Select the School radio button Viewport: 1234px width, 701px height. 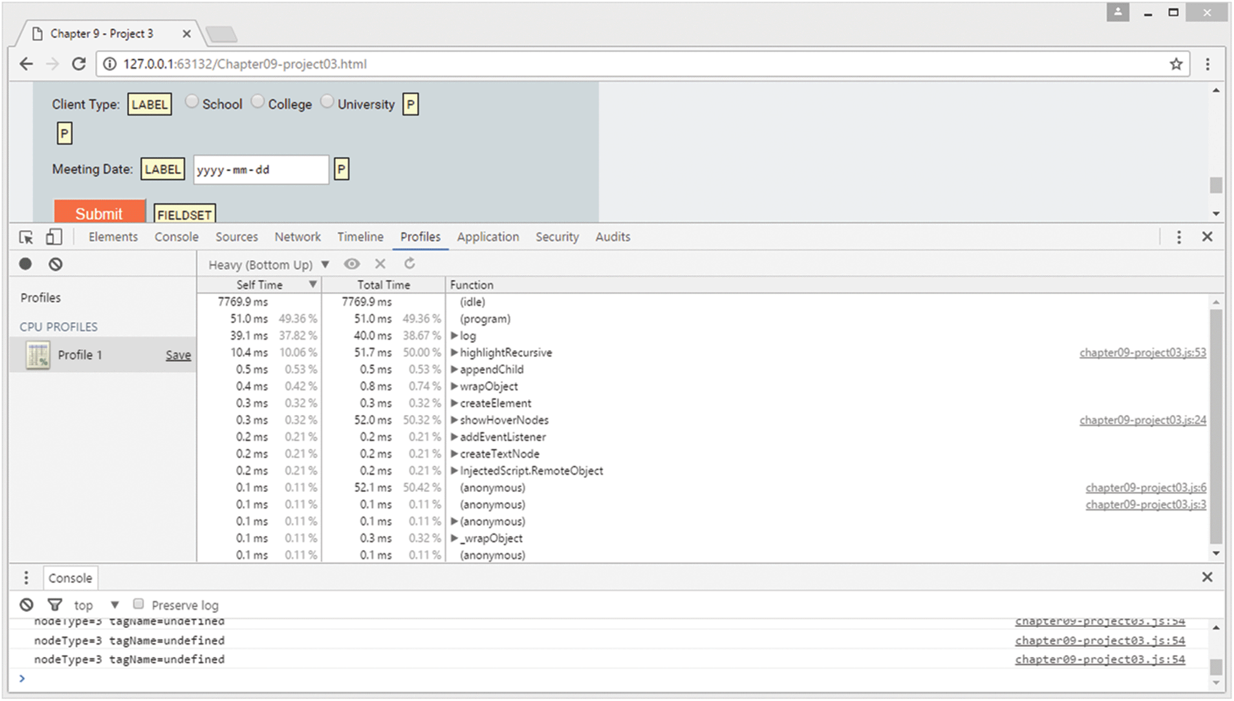click(x=192, y=102)
